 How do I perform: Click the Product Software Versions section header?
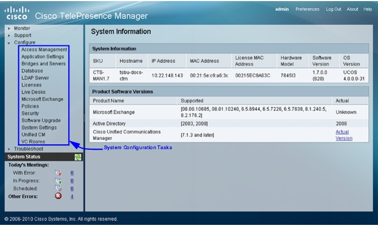point(229,91)
